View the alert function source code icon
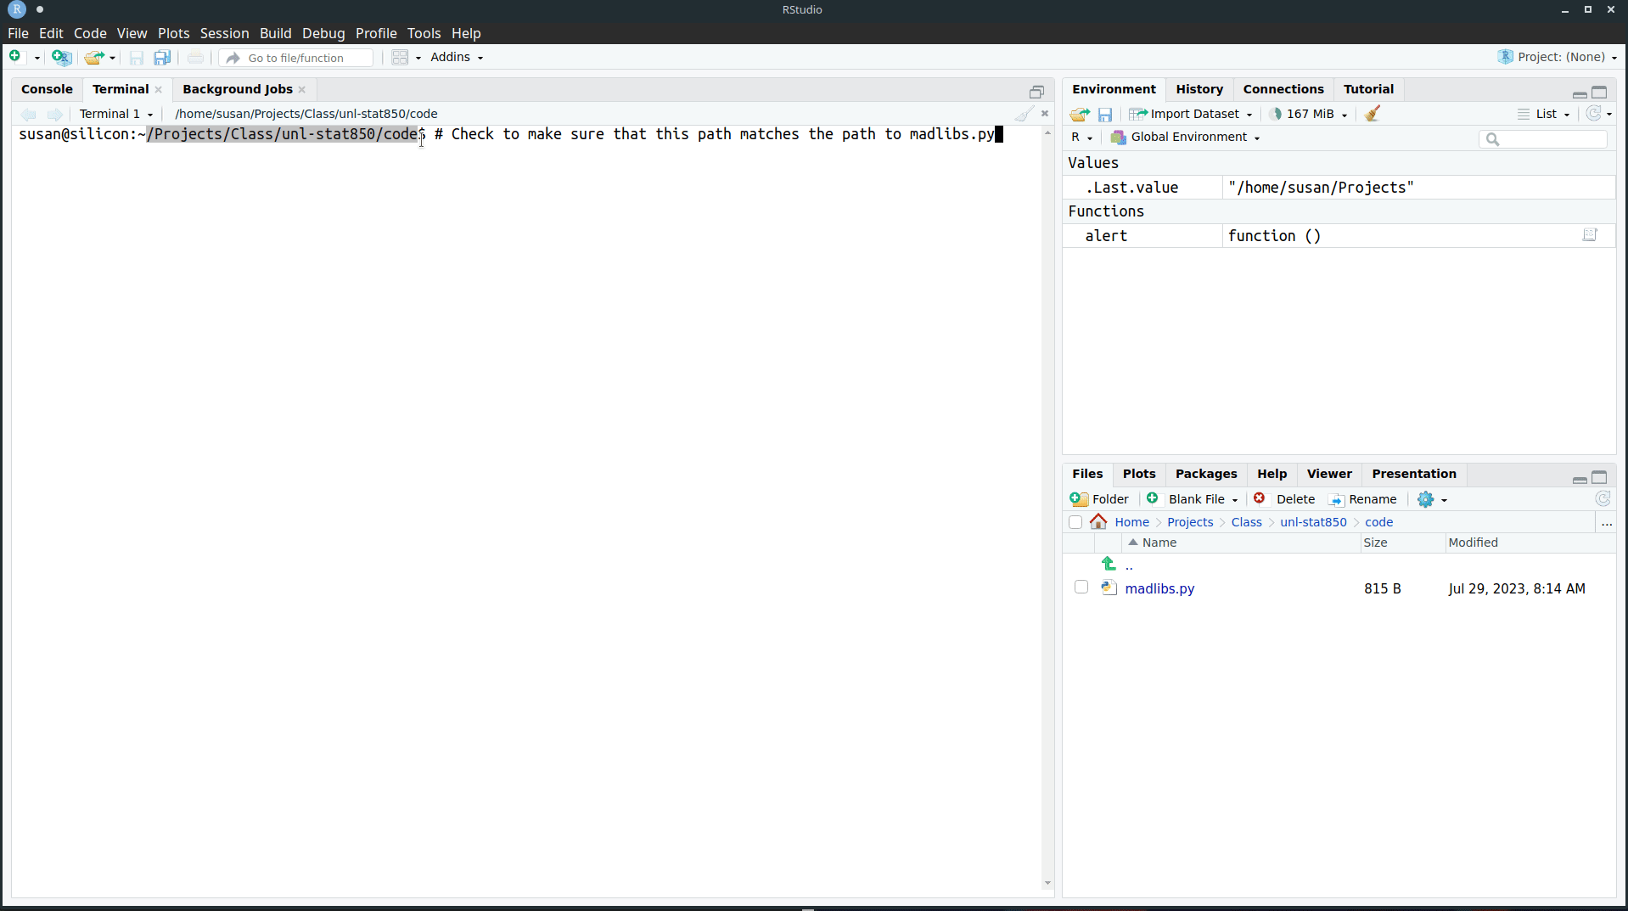This screenshot has height=911, width=1628. pyautogui.click(x=1591, y=235)
